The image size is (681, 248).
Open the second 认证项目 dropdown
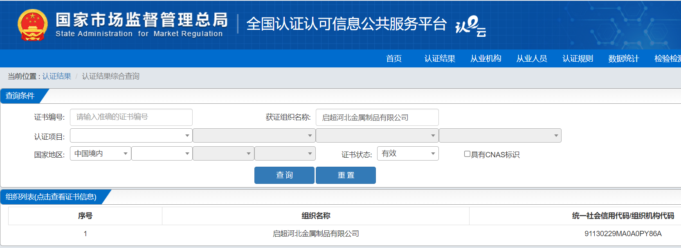(254, 136)
